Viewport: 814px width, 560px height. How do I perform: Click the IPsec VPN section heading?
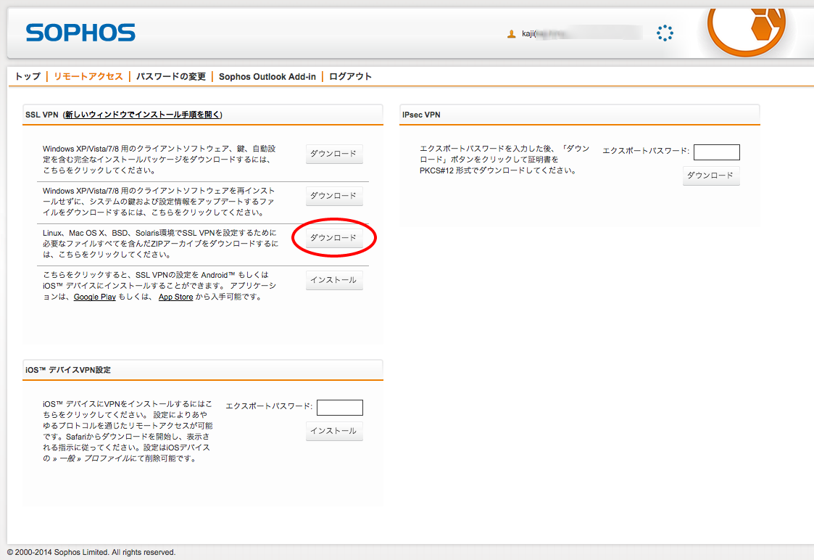[x=422, y=115]
